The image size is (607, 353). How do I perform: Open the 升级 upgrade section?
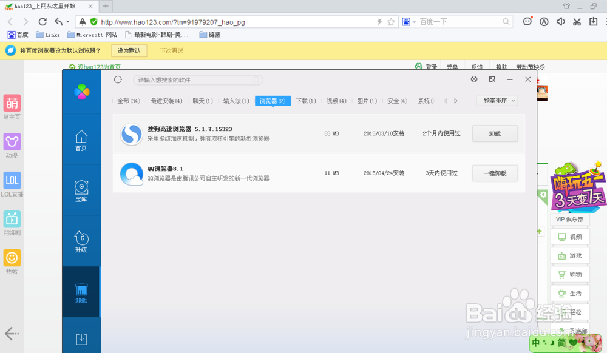tap(81, 241)
